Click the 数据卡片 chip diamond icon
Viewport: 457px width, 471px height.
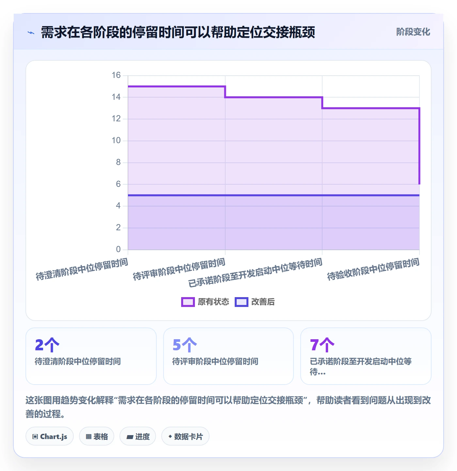coord(170,436)
